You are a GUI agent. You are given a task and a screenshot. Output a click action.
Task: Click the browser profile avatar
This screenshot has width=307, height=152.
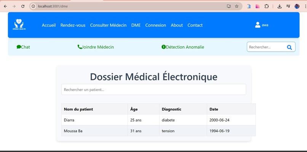click(x=297, y=6)
